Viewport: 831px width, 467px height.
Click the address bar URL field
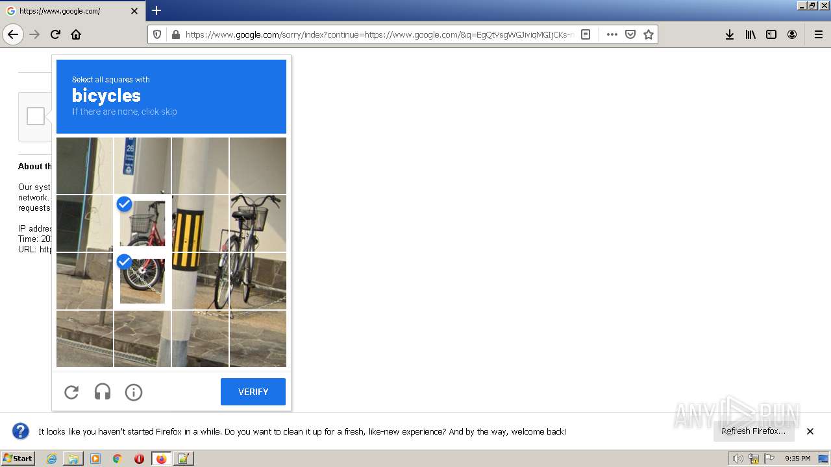tap(380, 34)
